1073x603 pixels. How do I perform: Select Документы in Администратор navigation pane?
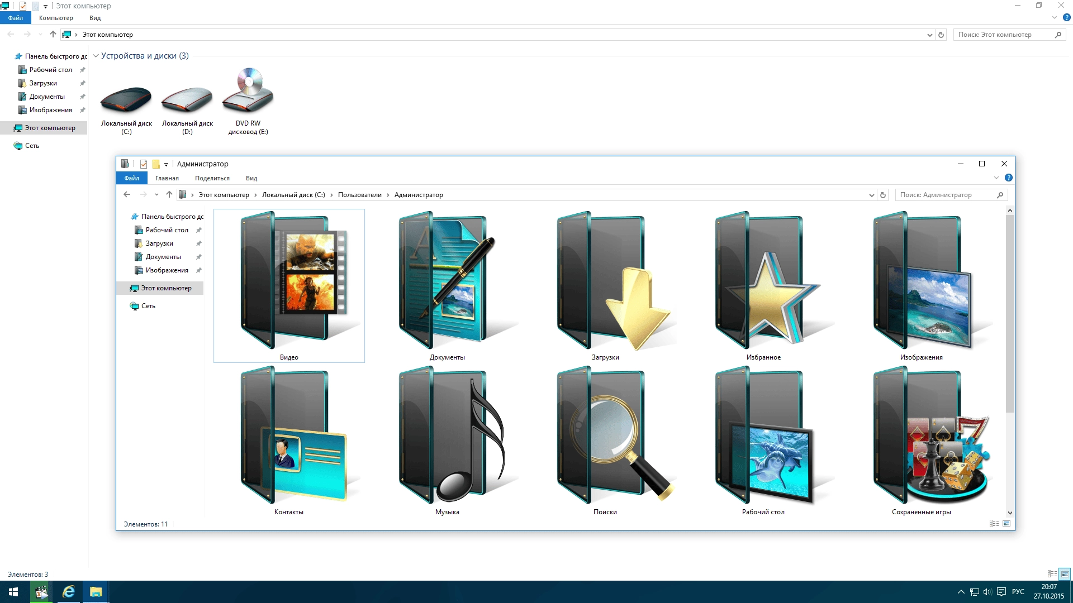163,257
